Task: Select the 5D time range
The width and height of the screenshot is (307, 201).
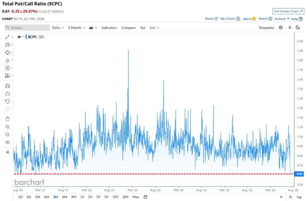Action: click(29, 197)
